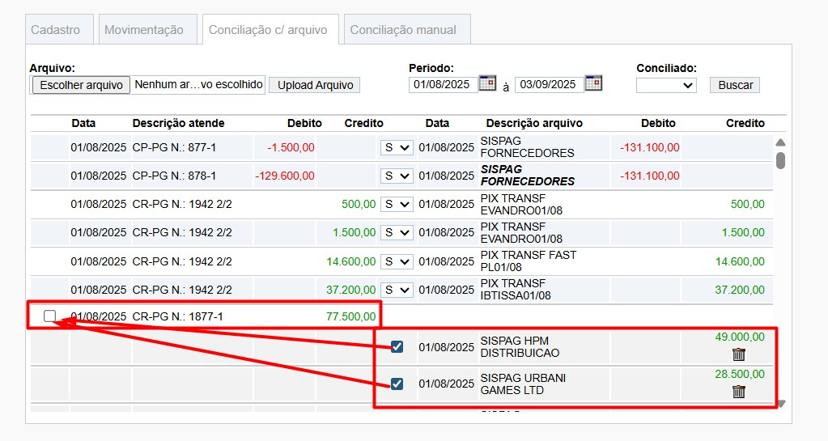Viewport: 828px width, 441px height.
Task: Click the bold 'SISPAG FORNECEDORES' description
Action: [x=528, y=176]
